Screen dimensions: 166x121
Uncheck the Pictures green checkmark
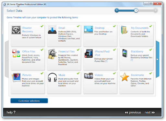click(42, 73)
